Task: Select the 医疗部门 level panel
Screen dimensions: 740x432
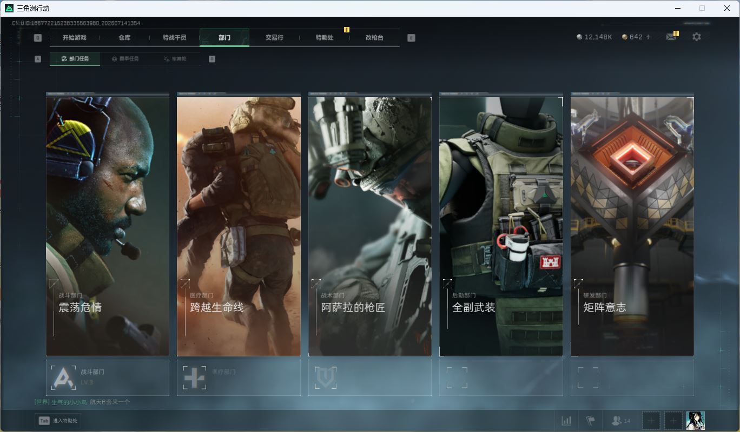Action: (x=239, y=377)
